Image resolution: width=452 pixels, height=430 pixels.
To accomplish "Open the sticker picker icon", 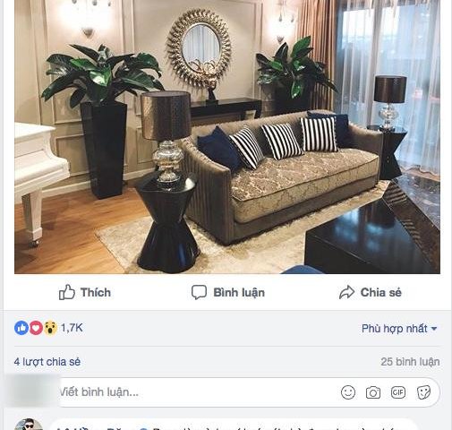I will (x=423, y=392).
